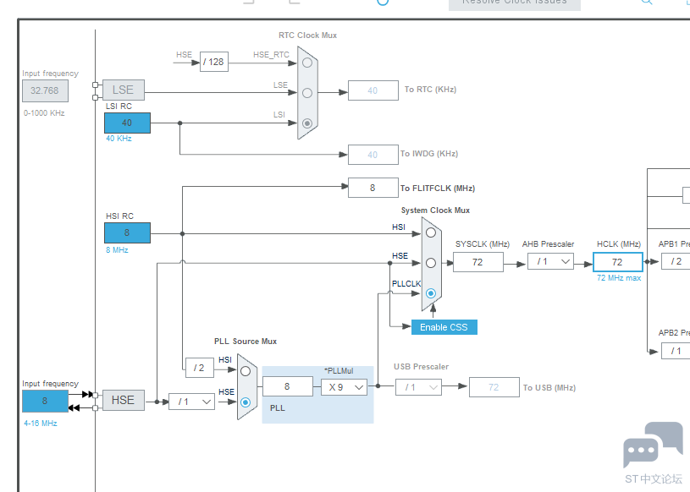Click the Resolve Clock Issues button
The height and width of the screenshot is (492, 690).
[x=514, y=3]
